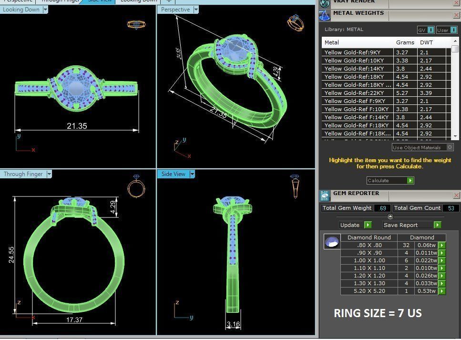Click the round diamond gem icon

(x=332, y=242)
